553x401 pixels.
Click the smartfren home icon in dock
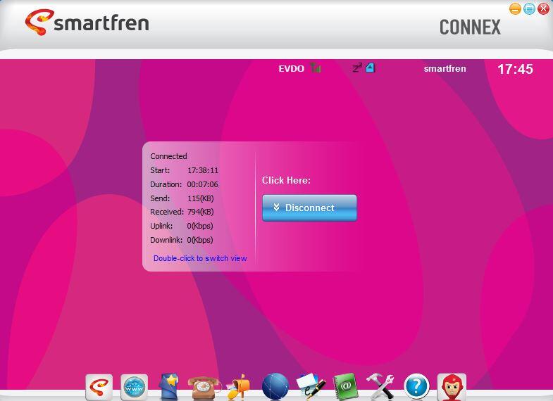[x=99, y=386]
